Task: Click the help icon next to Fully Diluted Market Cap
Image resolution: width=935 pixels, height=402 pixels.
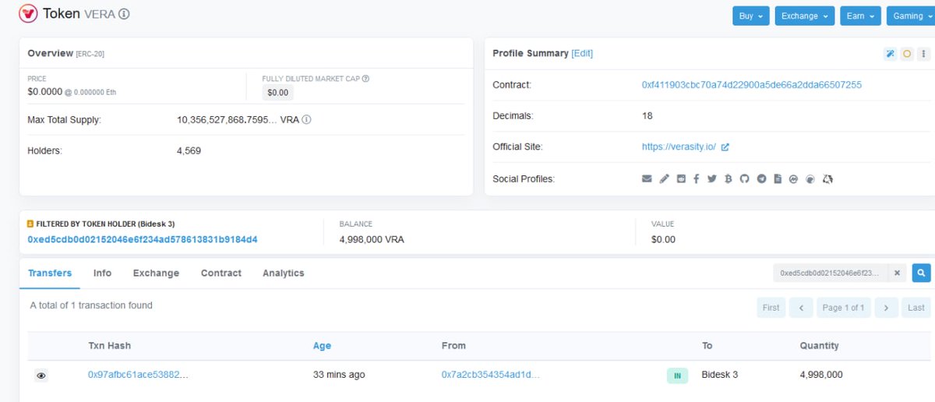Action: click(365, 79)
